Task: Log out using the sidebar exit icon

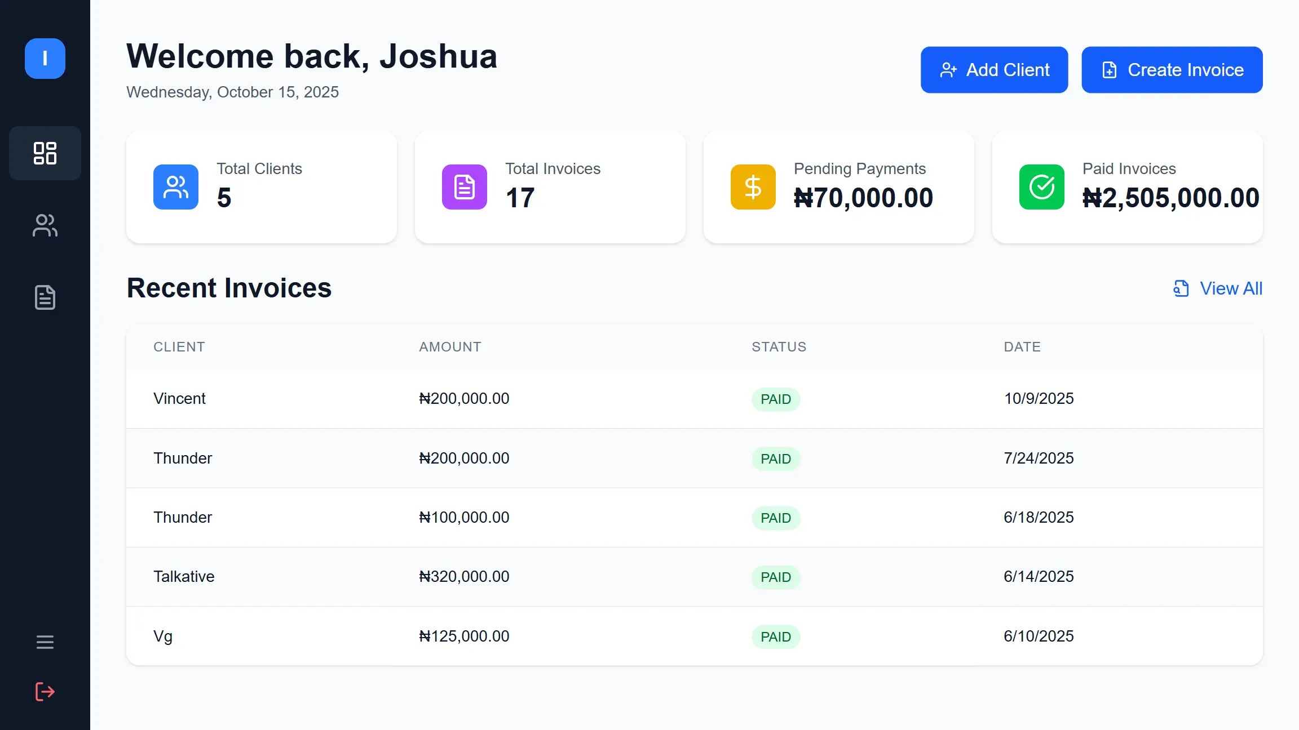Action: point(45,692)
